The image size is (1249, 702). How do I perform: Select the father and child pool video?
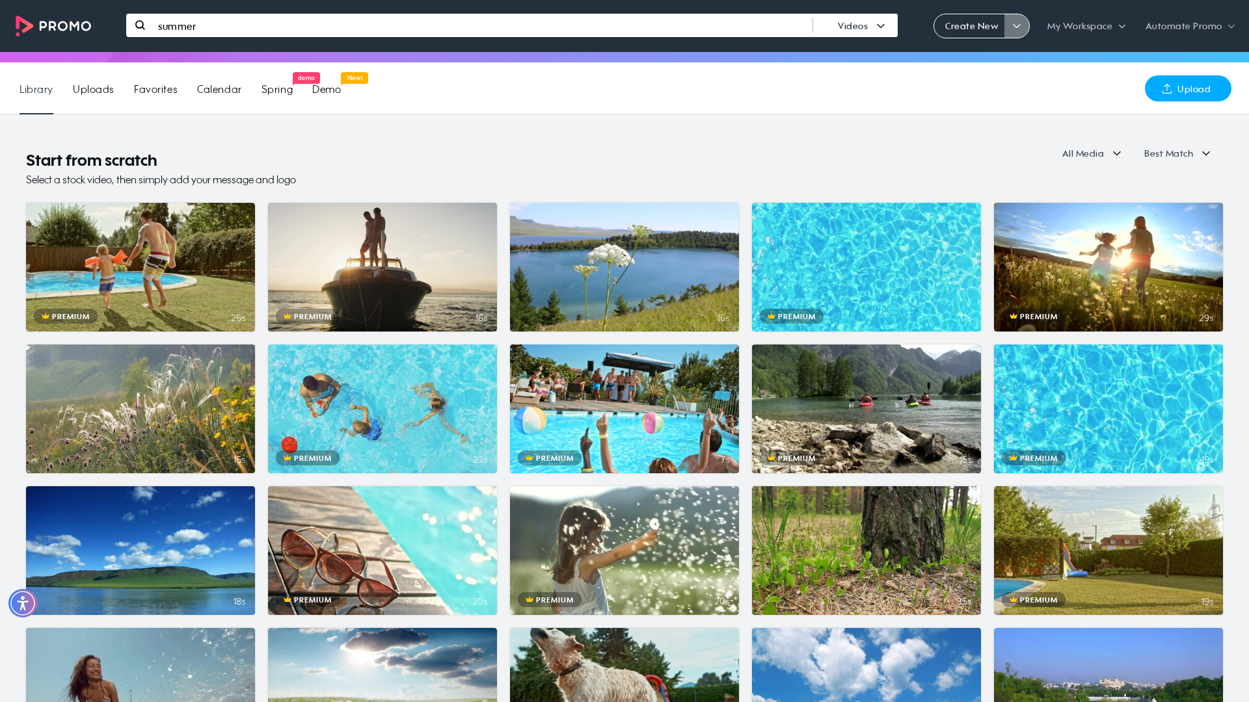point(141,267)
